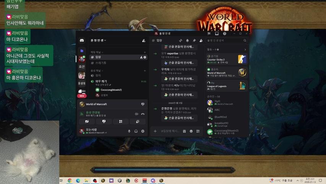Image resolution: width=326 pixels, height=184 pixels.
Task: Disconnect from voice with hang-up icon
Action: click(x=143, y=114)
